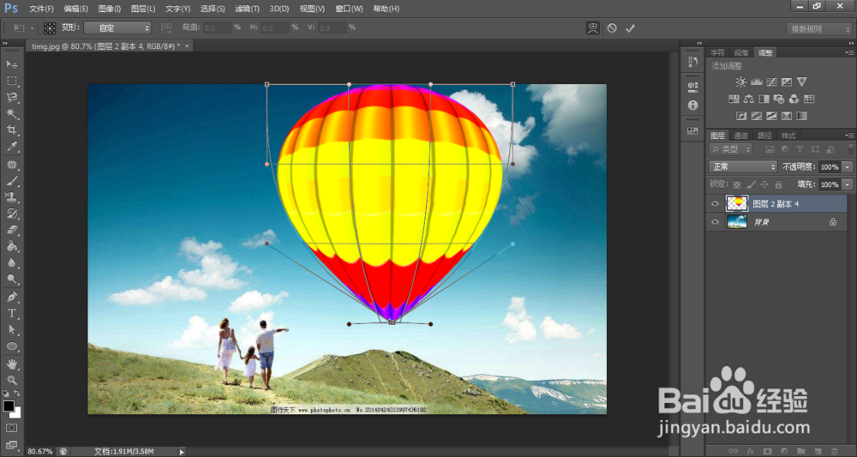
Task: Toggle lock position icon
Action: [x=764, y=184]
